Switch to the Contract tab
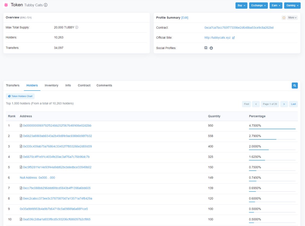The height and width of the screenshot is (226, 305). (84, 85)
